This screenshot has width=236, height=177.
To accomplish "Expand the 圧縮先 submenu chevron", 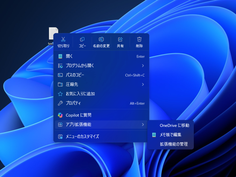I will [143, 84].
